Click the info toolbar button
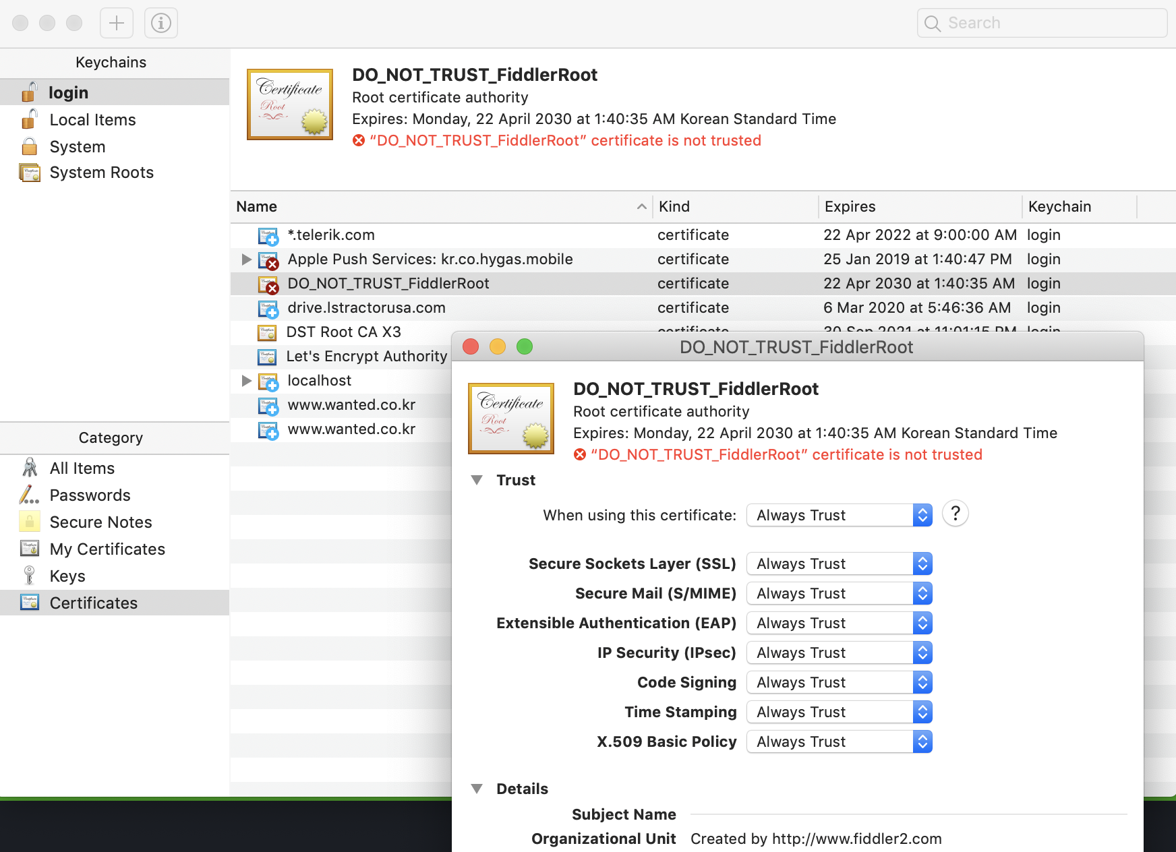The width and height of the screenshot is (1176, 852). pyautogui.click(x=161, y=23)
